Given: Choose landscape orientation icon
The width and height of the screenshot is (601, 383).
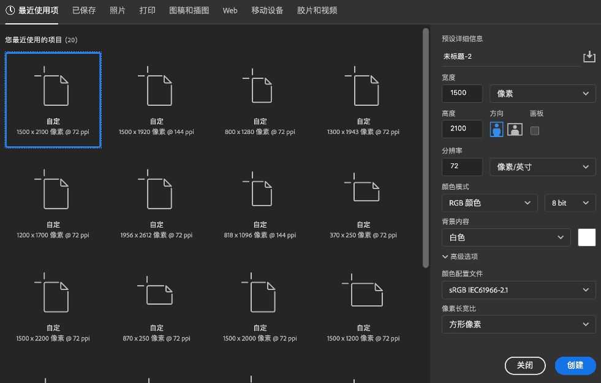Looking at the screenshot, I should pos(515,130).
